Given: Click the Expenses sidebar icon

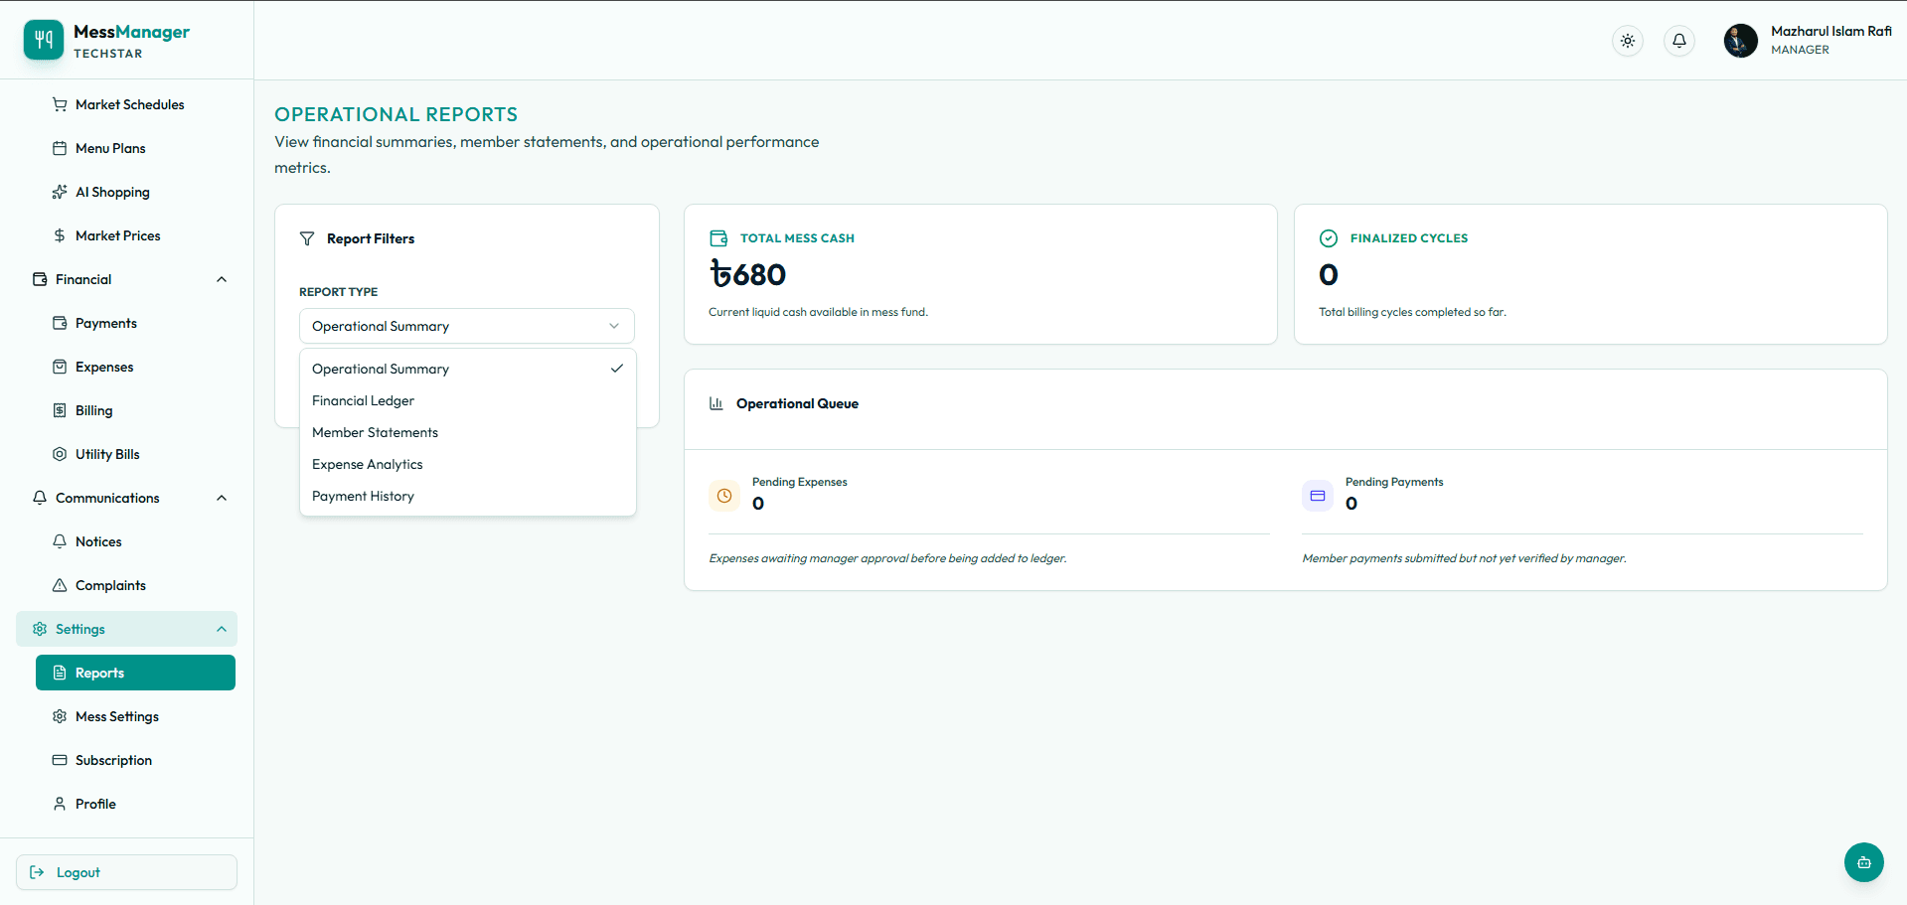Looking at the screenshot, I should coord(60,367).
